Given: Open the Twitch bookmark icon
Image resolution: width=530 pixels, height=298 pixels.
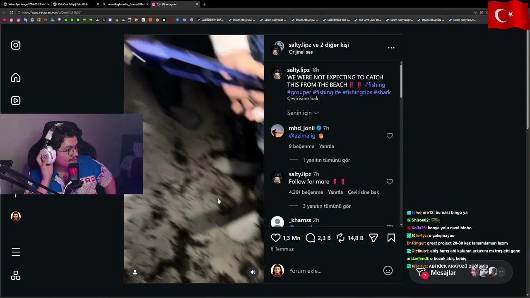Looking at the screenshot, I should [x=59, y=20].
